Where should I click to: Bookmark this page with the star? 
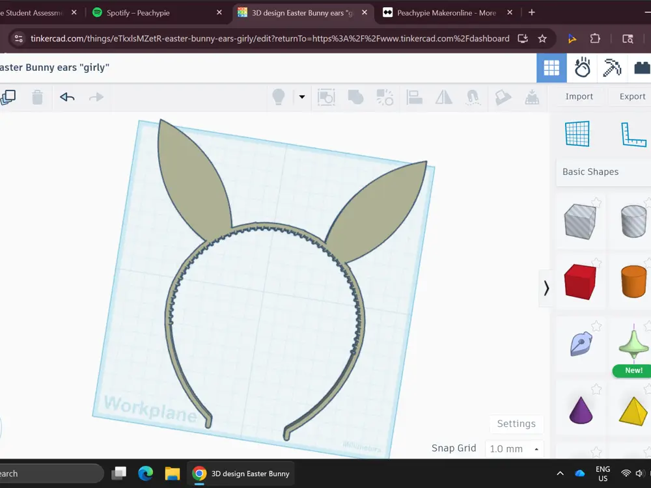coord(542,38)
